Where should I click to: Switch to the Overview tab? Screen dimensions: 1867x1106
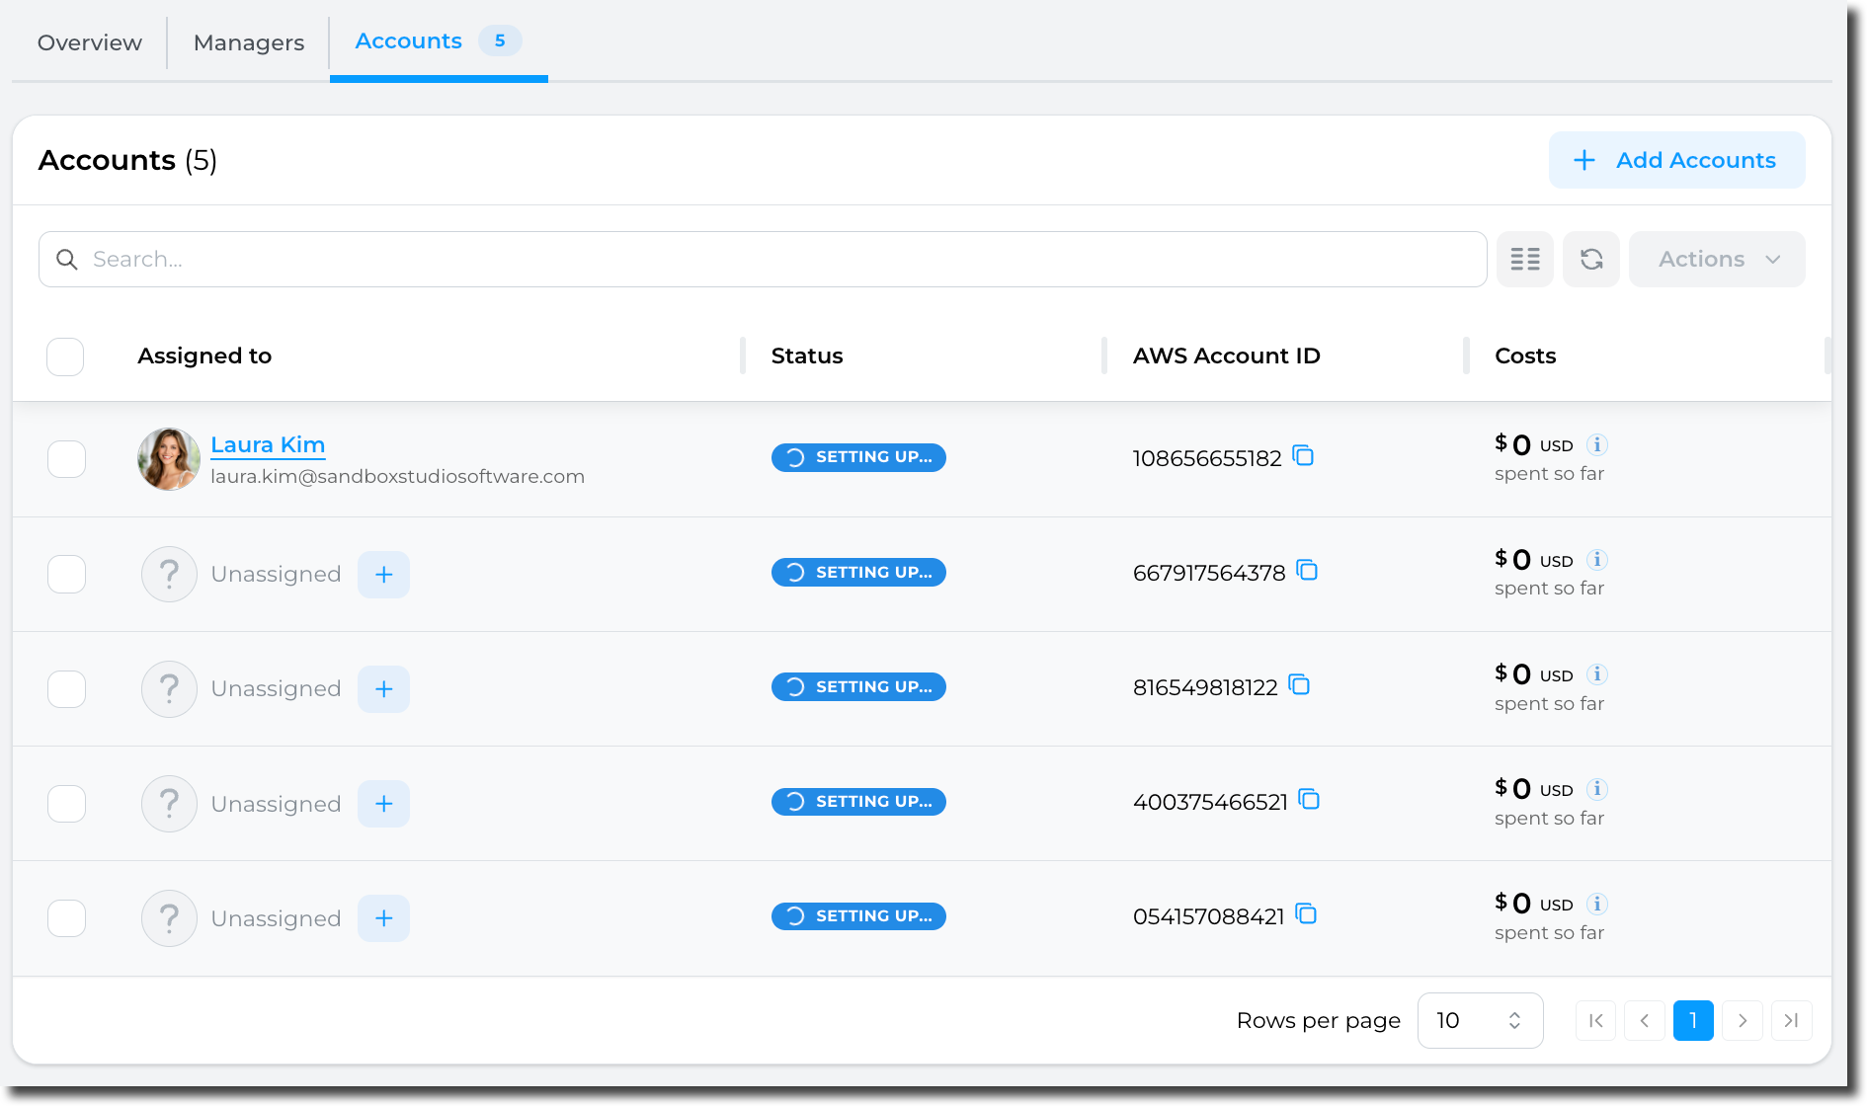coord(90,42)
